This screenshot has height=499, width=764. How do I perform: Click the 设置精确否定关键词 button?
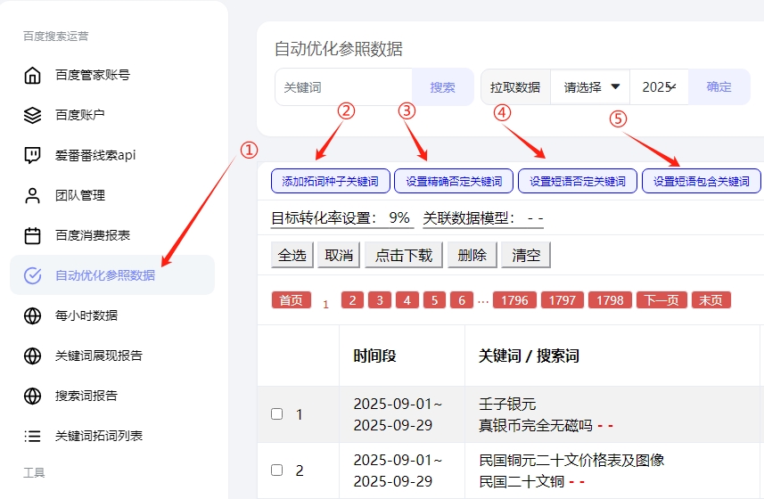point(454,182)
